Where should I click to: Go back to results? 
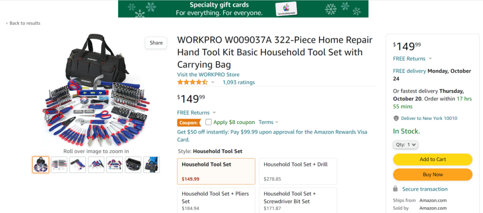coord(23,23)
